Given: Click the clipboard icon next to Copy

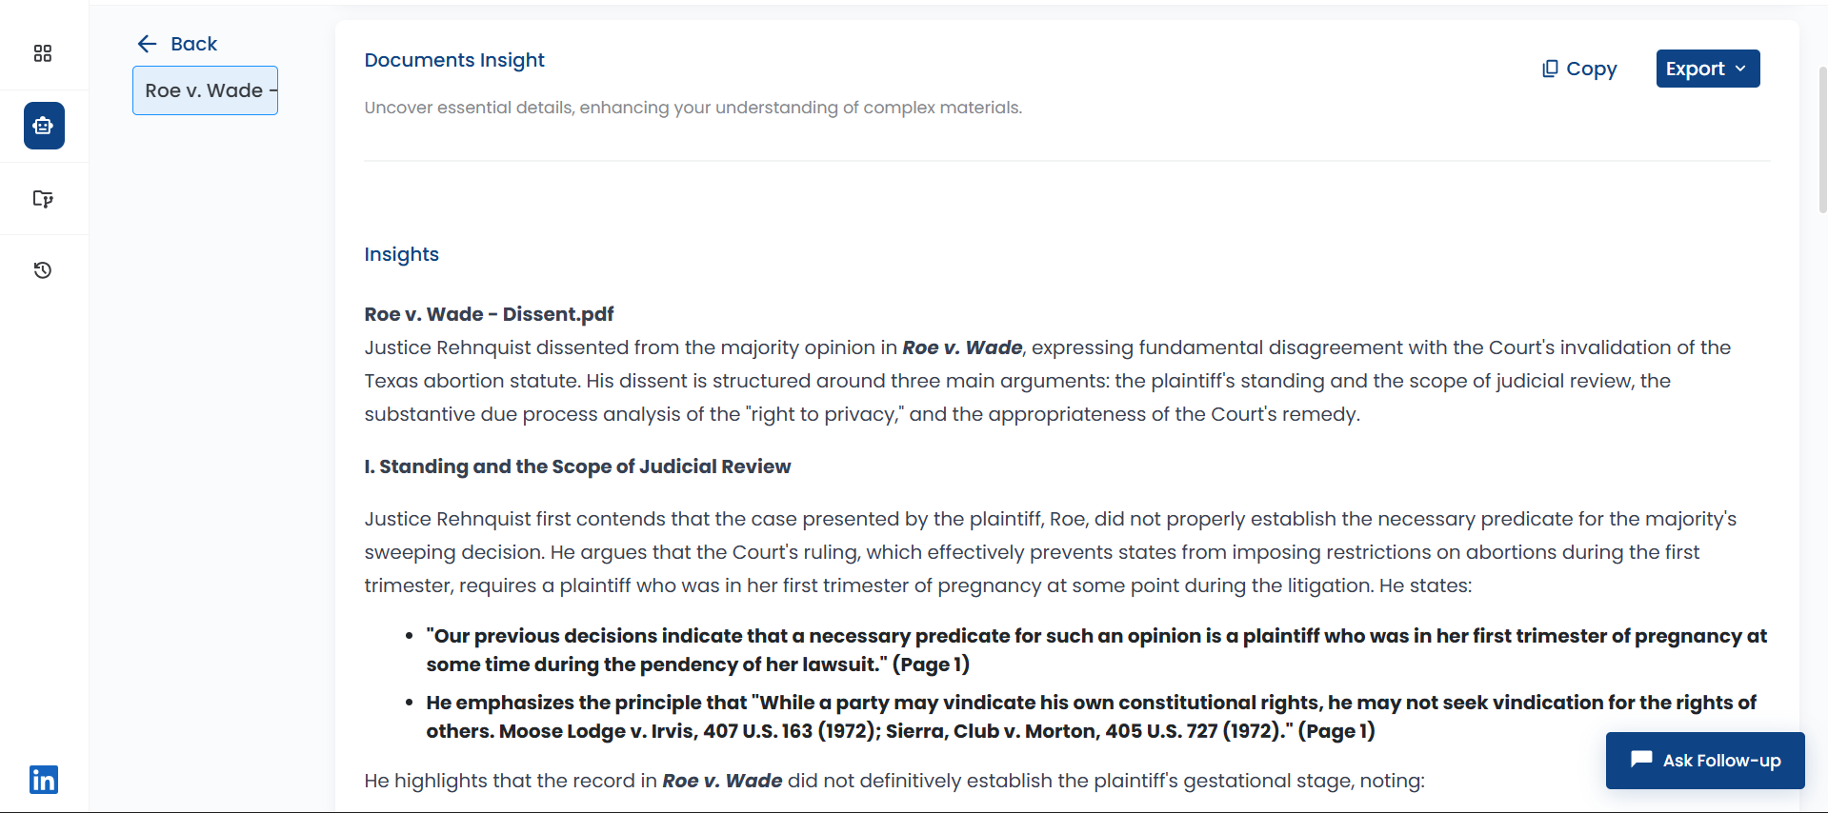Looking at the screenshot, I should click(1550, 69).
